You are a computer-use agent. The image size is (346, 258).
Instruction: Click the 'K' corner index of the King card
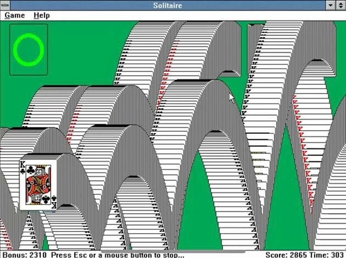22,165
